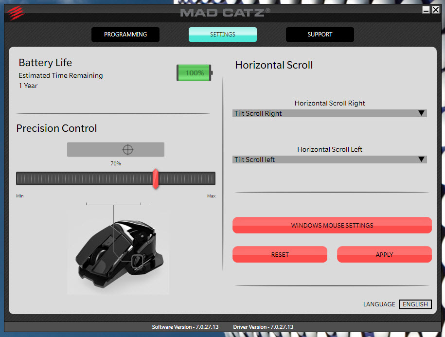Click the 'Max' slider label
Viewport: 445px width, 337px height.
[x=212, y=196]
